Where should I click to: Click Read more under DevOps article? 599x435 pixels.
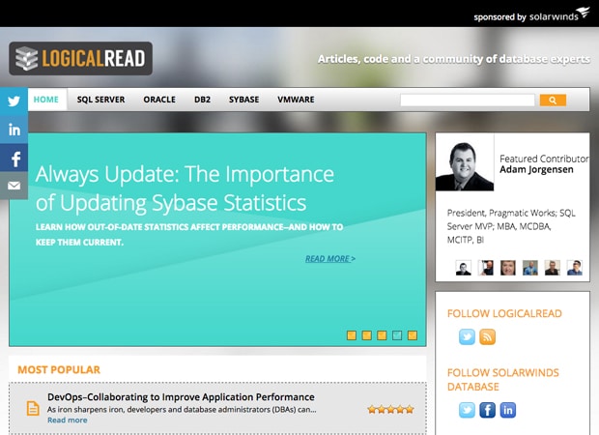tap(68, 420)
